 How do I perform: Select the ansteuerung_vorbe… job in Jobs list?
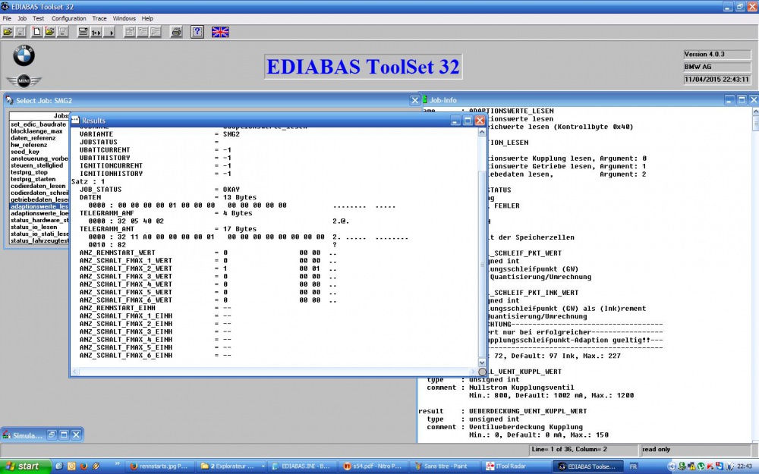(39, 159)
